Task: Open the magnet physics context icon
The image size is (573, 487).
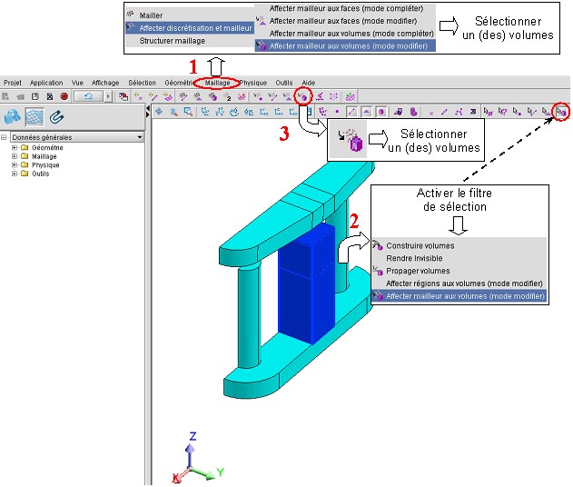Action: [x=57, y=116]
